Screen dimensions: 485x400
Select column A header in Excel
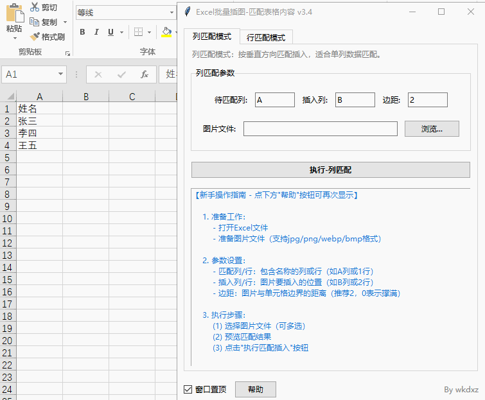pos(39,96)
